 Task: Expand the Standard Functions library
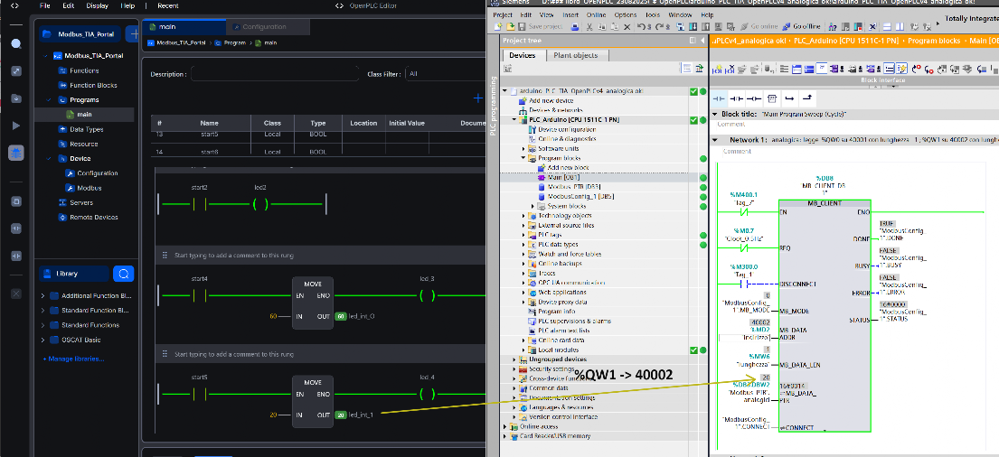43,325
